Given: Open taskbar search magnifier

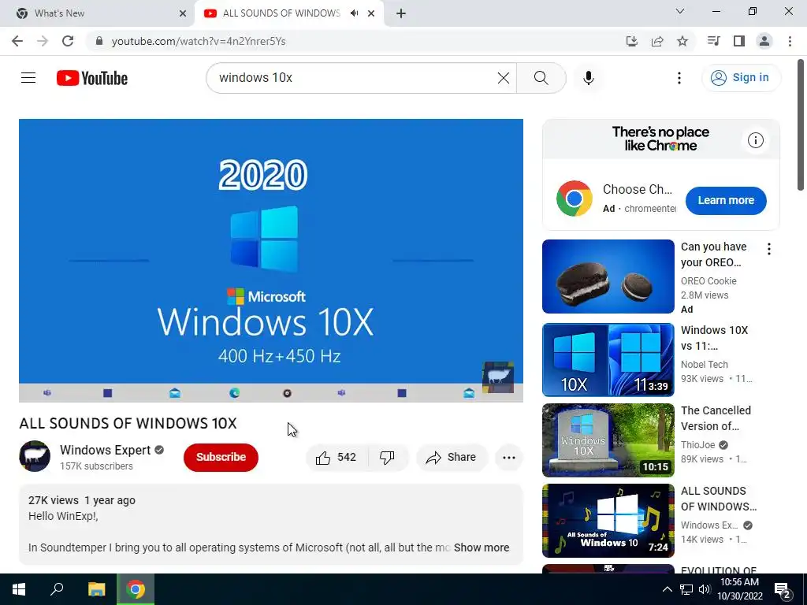Looking at the screenshot, I should pos(57,589).
